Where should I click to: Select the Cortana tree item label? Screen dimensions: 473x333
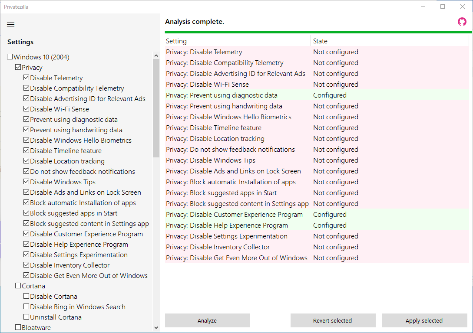coord(33,286)
